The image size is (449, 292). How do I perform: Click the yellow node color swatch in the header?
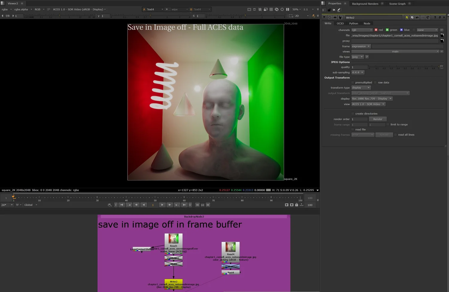point(407,17)
